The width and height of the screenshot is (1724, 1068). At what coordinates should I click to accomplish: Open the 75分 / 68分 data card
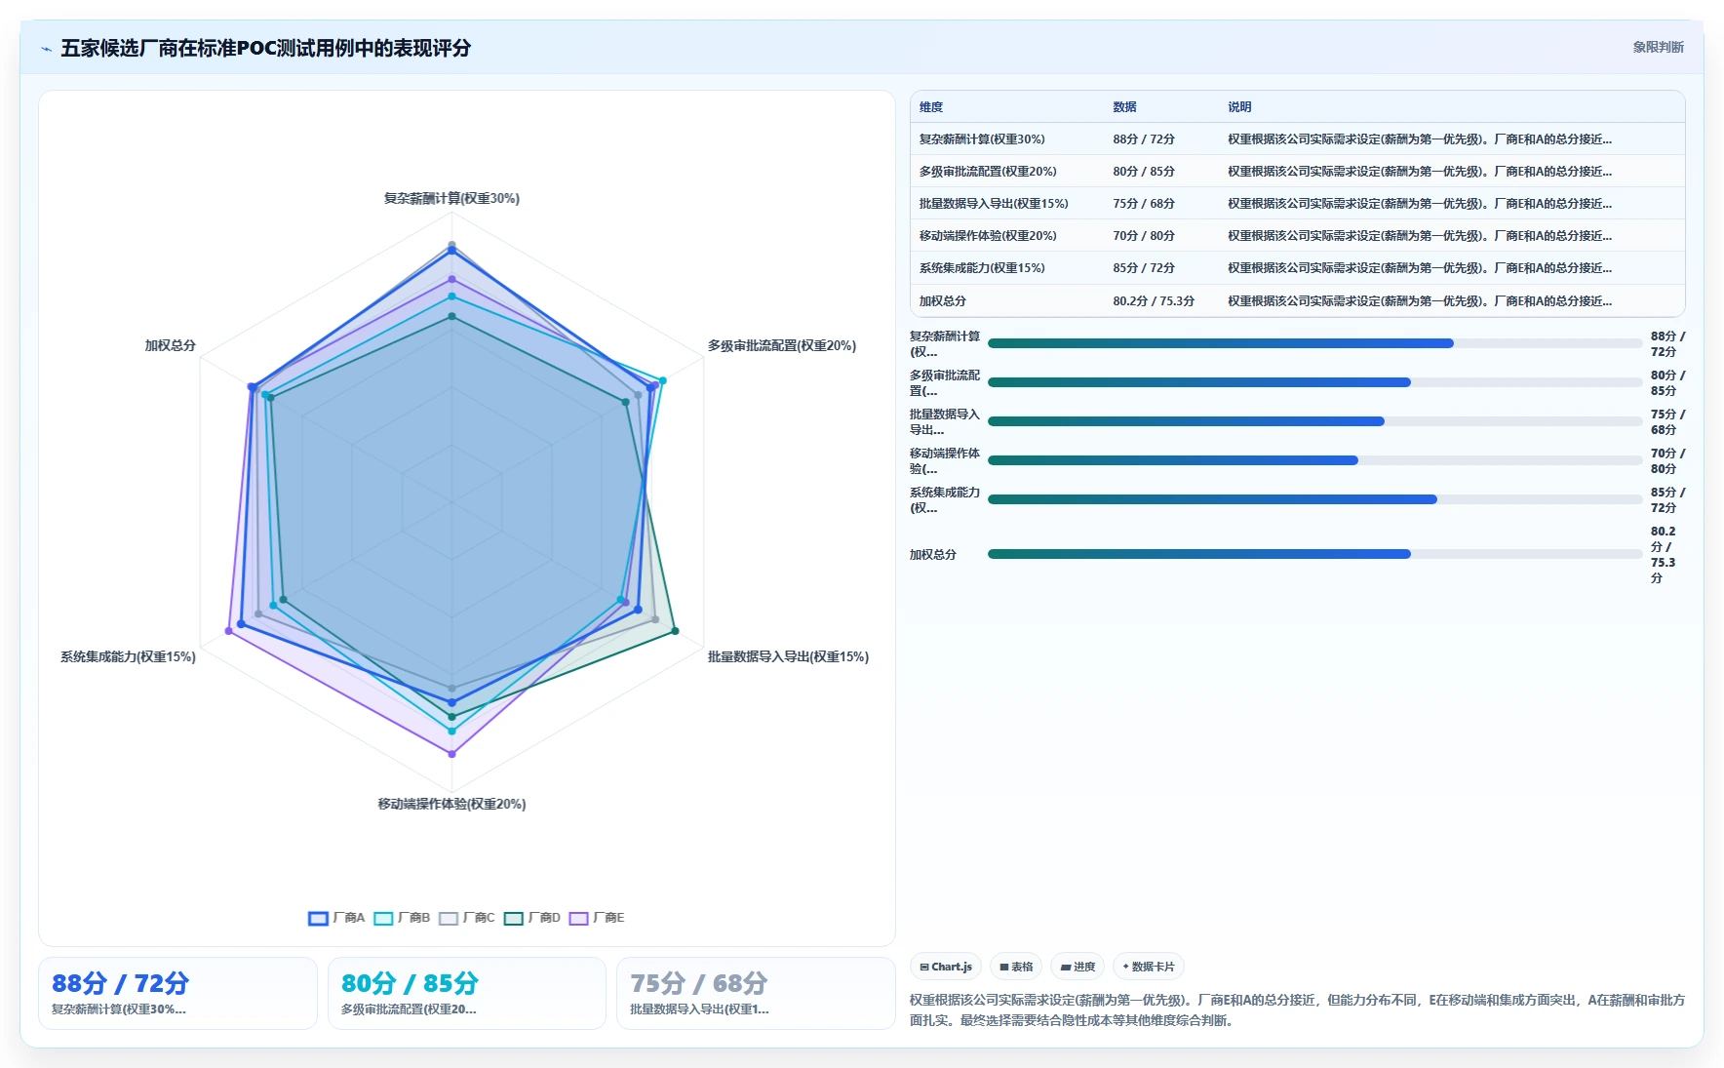click(x=756, y=993)
